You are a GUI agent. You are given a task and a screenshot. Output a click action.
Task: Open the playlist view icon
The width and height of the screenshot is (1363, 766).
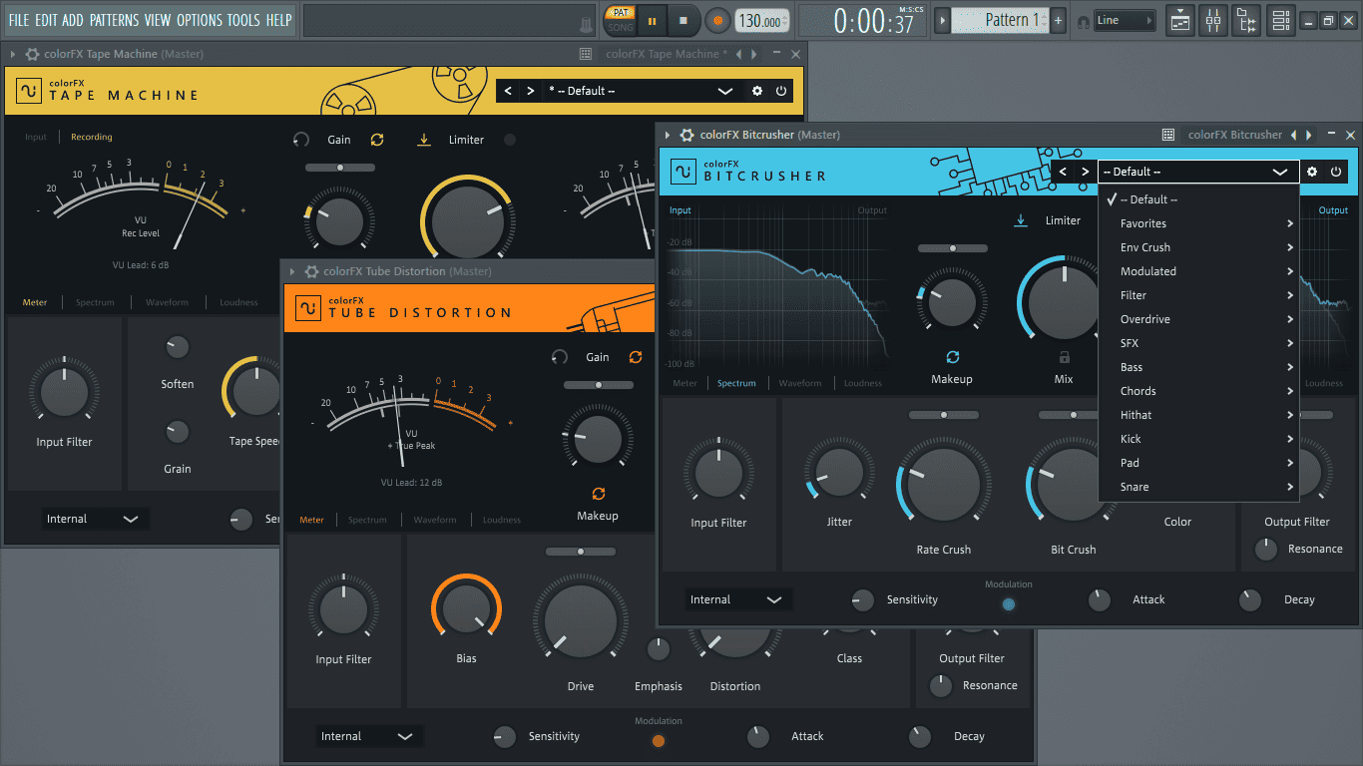[1179, 20]
